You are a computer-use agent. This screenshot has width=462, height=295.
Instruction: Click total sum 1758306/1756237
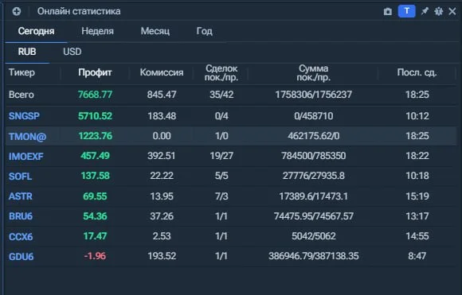point(314,95)
